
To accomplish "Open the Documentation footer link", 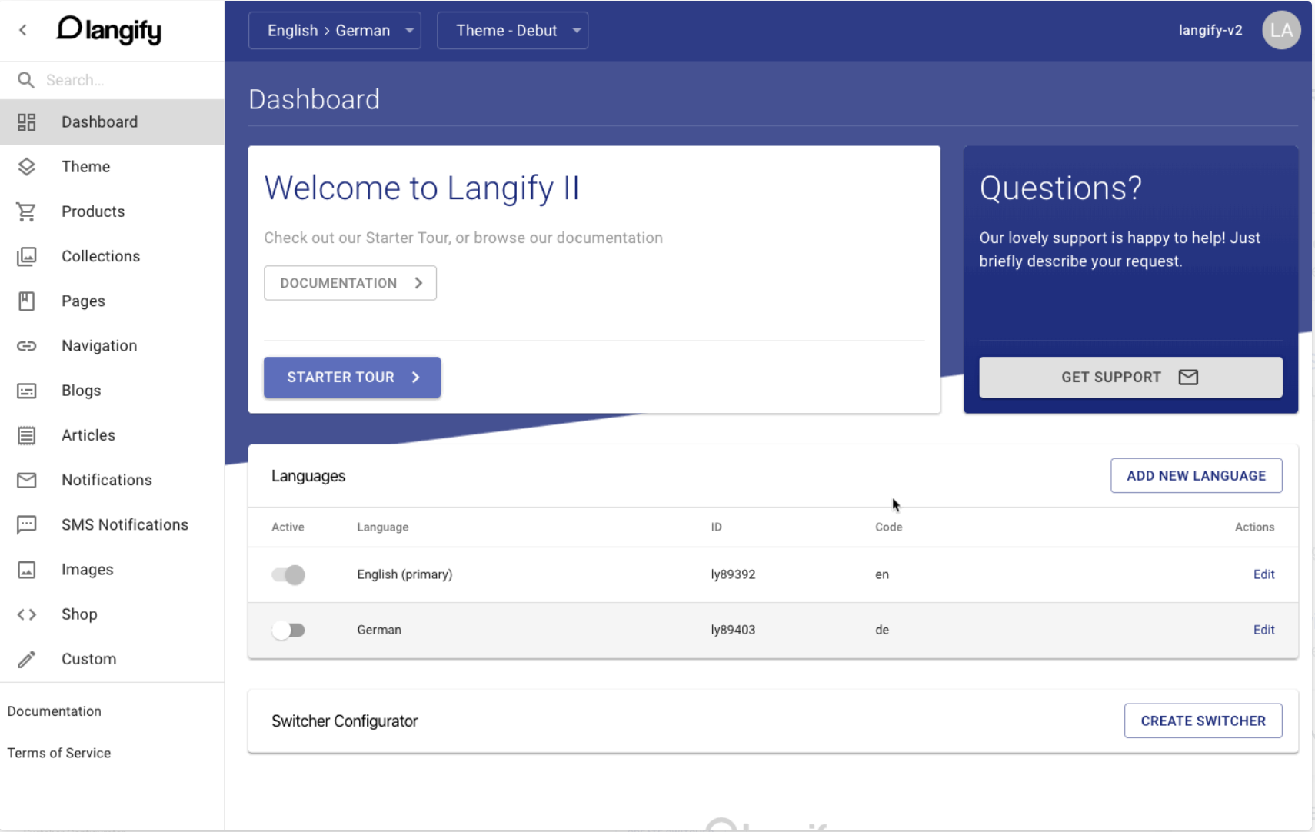I will [x=55, y=711].
